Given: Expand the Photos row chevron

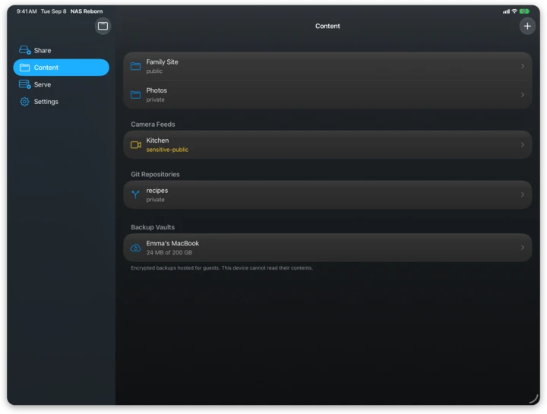Looking at the screenshot, I should [522, 95].
